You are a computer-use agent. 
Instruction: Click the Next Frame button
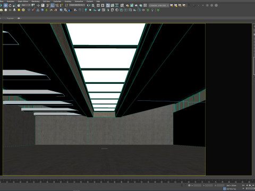[253, 186]
